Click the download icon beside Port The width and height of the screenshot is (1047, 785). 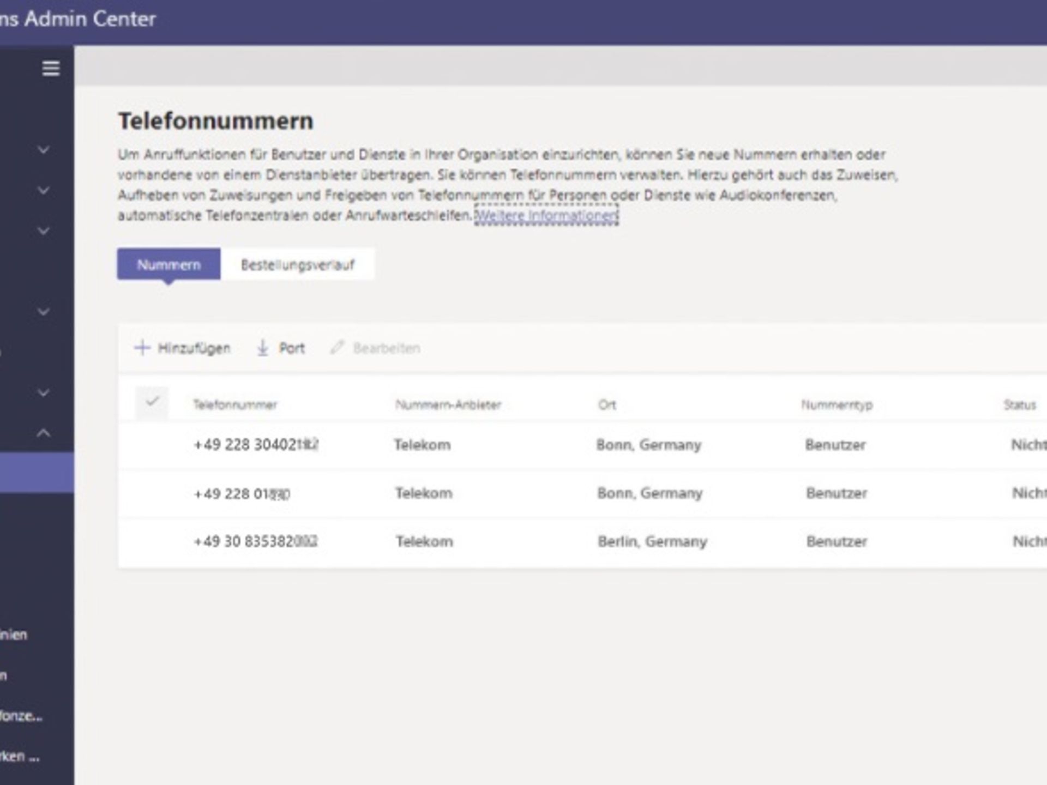[263, 348]
